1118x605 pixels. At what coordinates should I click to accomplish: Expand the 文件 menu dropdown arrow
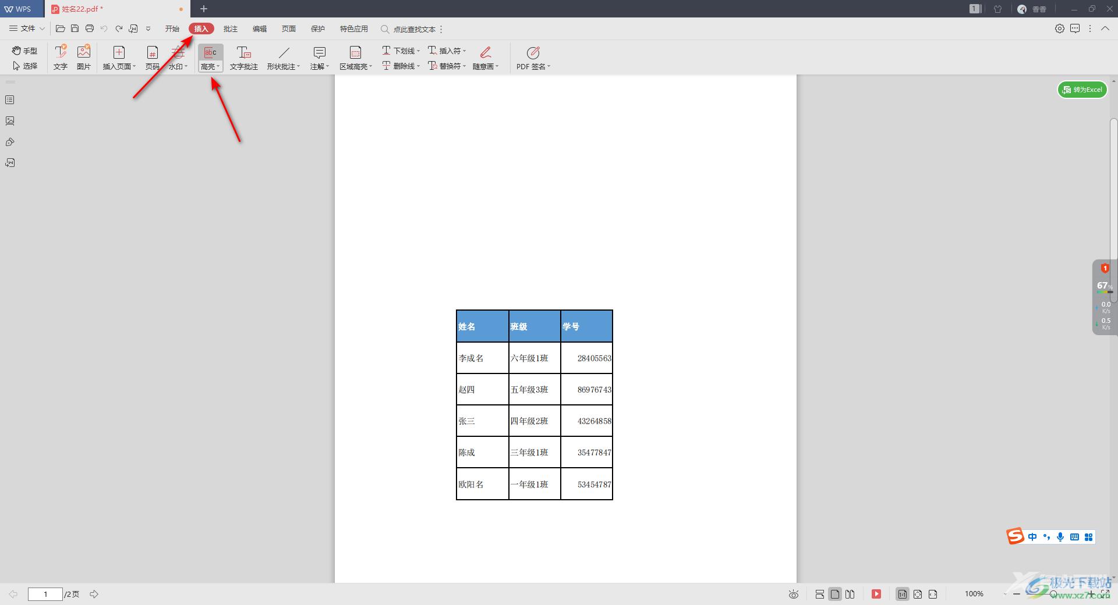pos(42,29)
